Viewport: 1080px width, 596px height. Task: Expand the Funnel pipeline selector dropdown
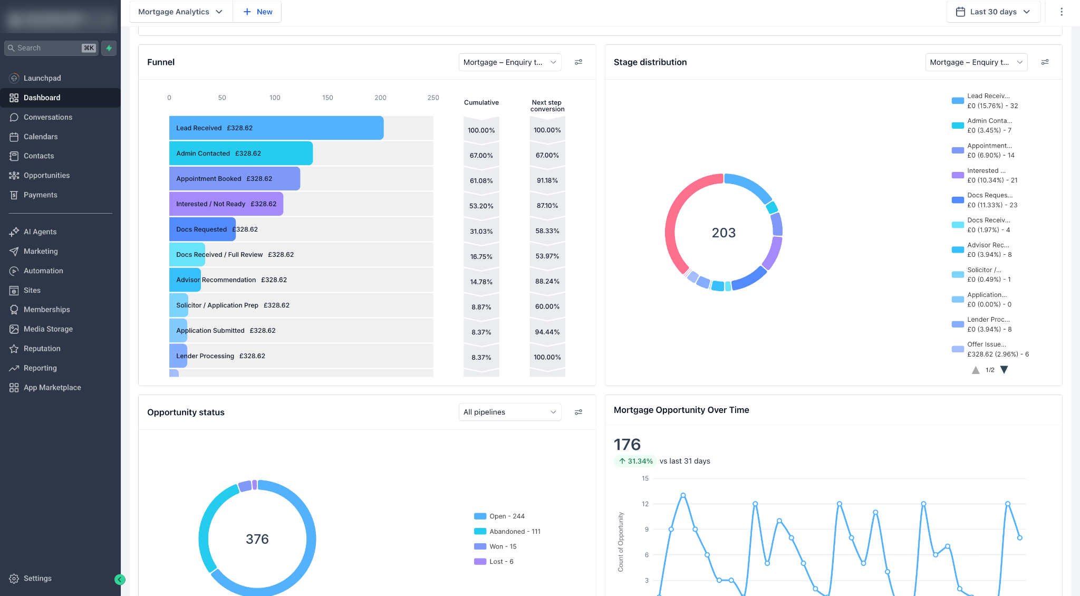(510, 62)
